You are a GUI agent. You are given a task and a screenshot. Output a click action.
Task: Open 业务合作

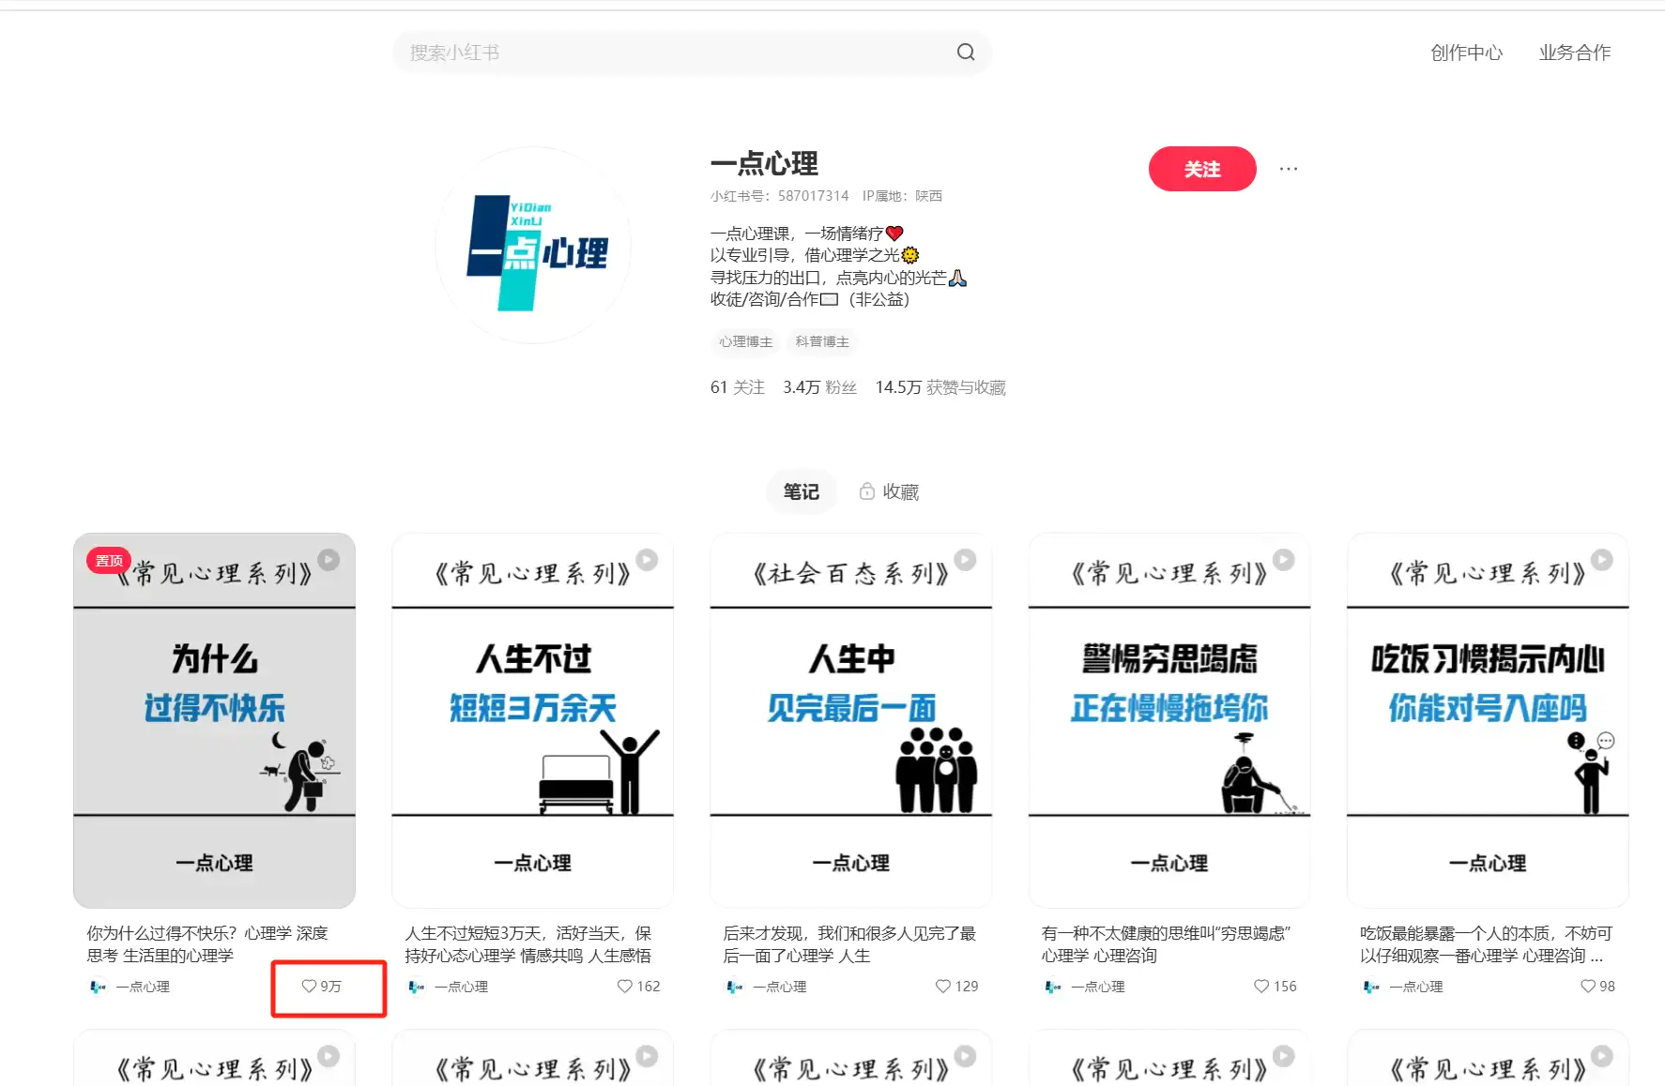[1575, 53]
